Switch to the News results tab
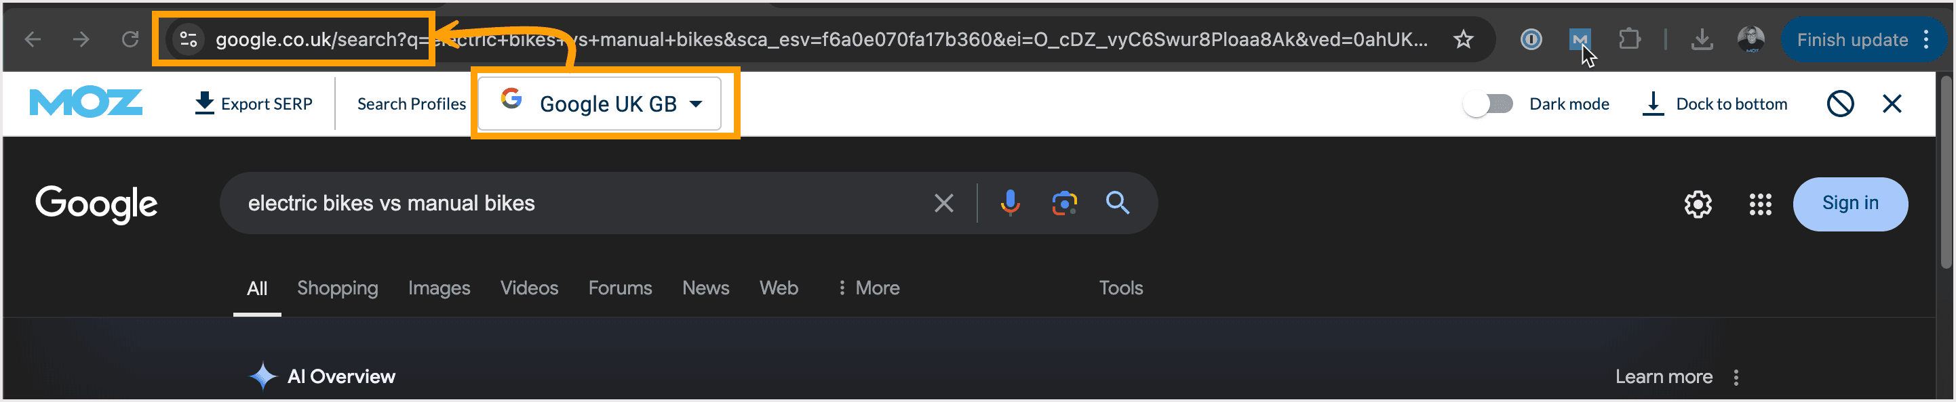1956x402 pixels. pyautogui.click(x=705, y=288)
